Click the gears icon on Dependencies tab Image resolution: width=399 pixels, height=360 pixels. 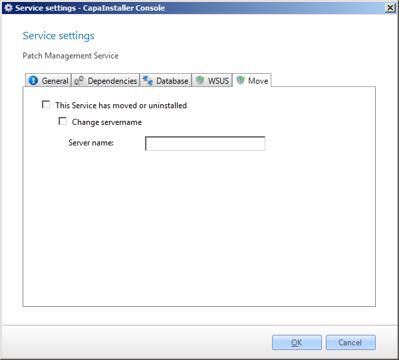(x=79, y=80)
